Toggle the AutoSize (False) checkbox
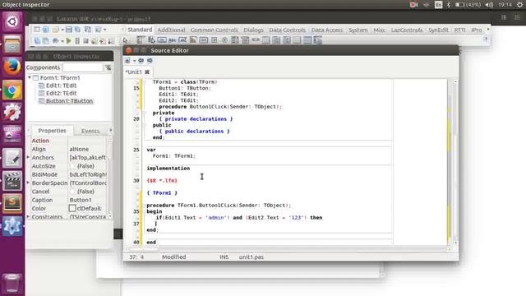 point(72,166)
